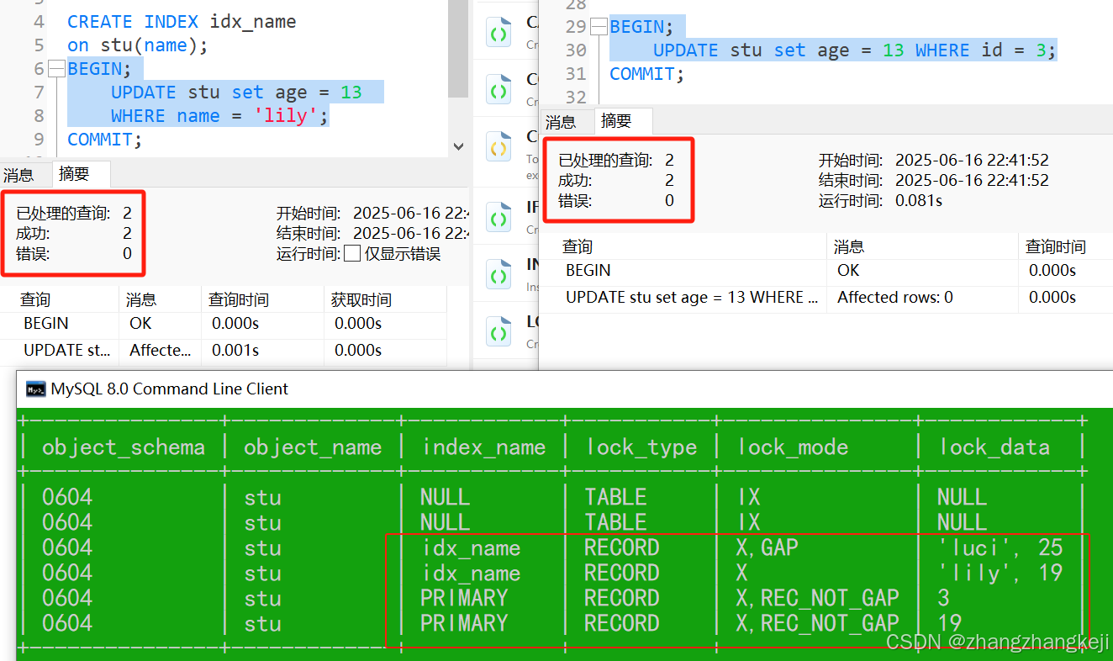Collapse the BEGIN block at line 29
Viewport: 1113px width, 661px height.
point(599,27)
